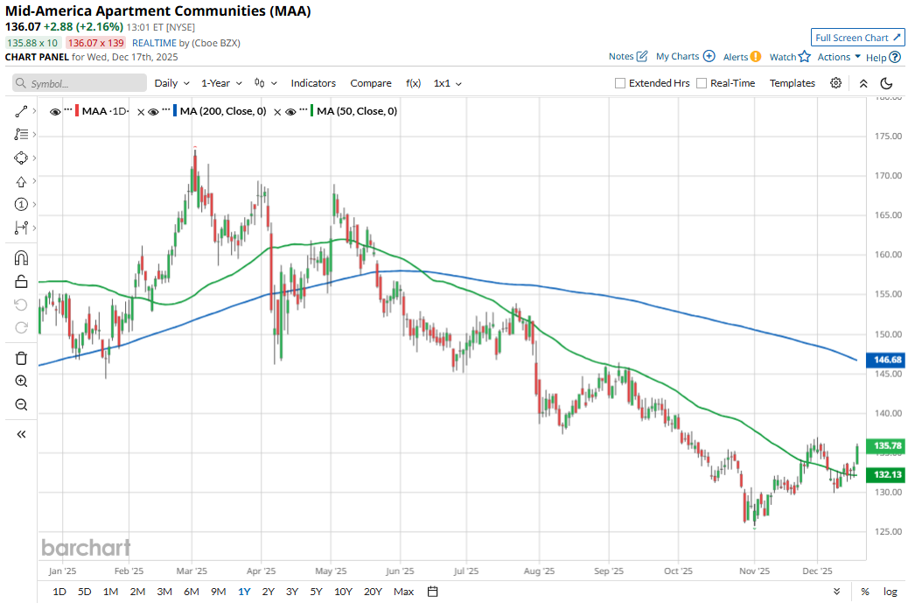Switch to dark mode moon icon
915x610 pixels.
coord(886,83)
